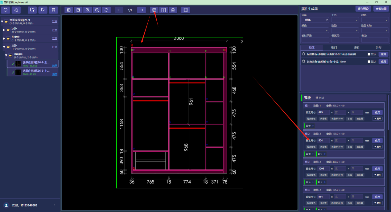Image resolution: width=391 pixels, height=212 pixels.
Task: Expand the 次卧 folder
Action: click(4, 30)
